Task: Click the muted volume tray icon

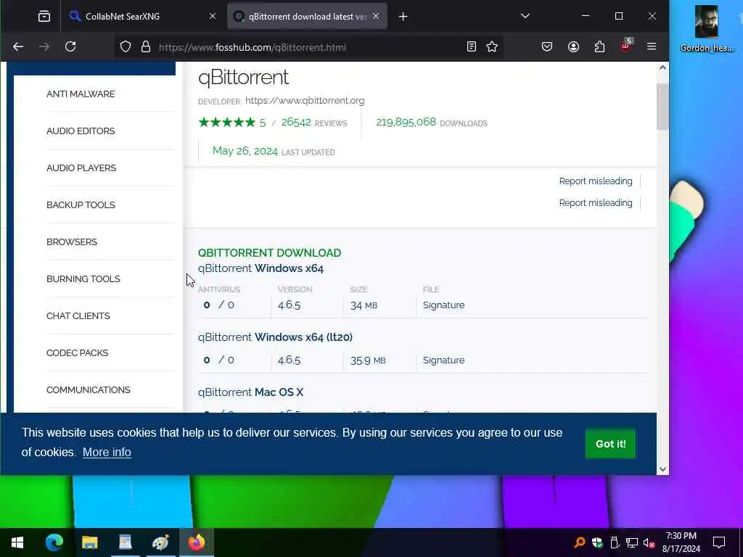Action: coord(649,542)
